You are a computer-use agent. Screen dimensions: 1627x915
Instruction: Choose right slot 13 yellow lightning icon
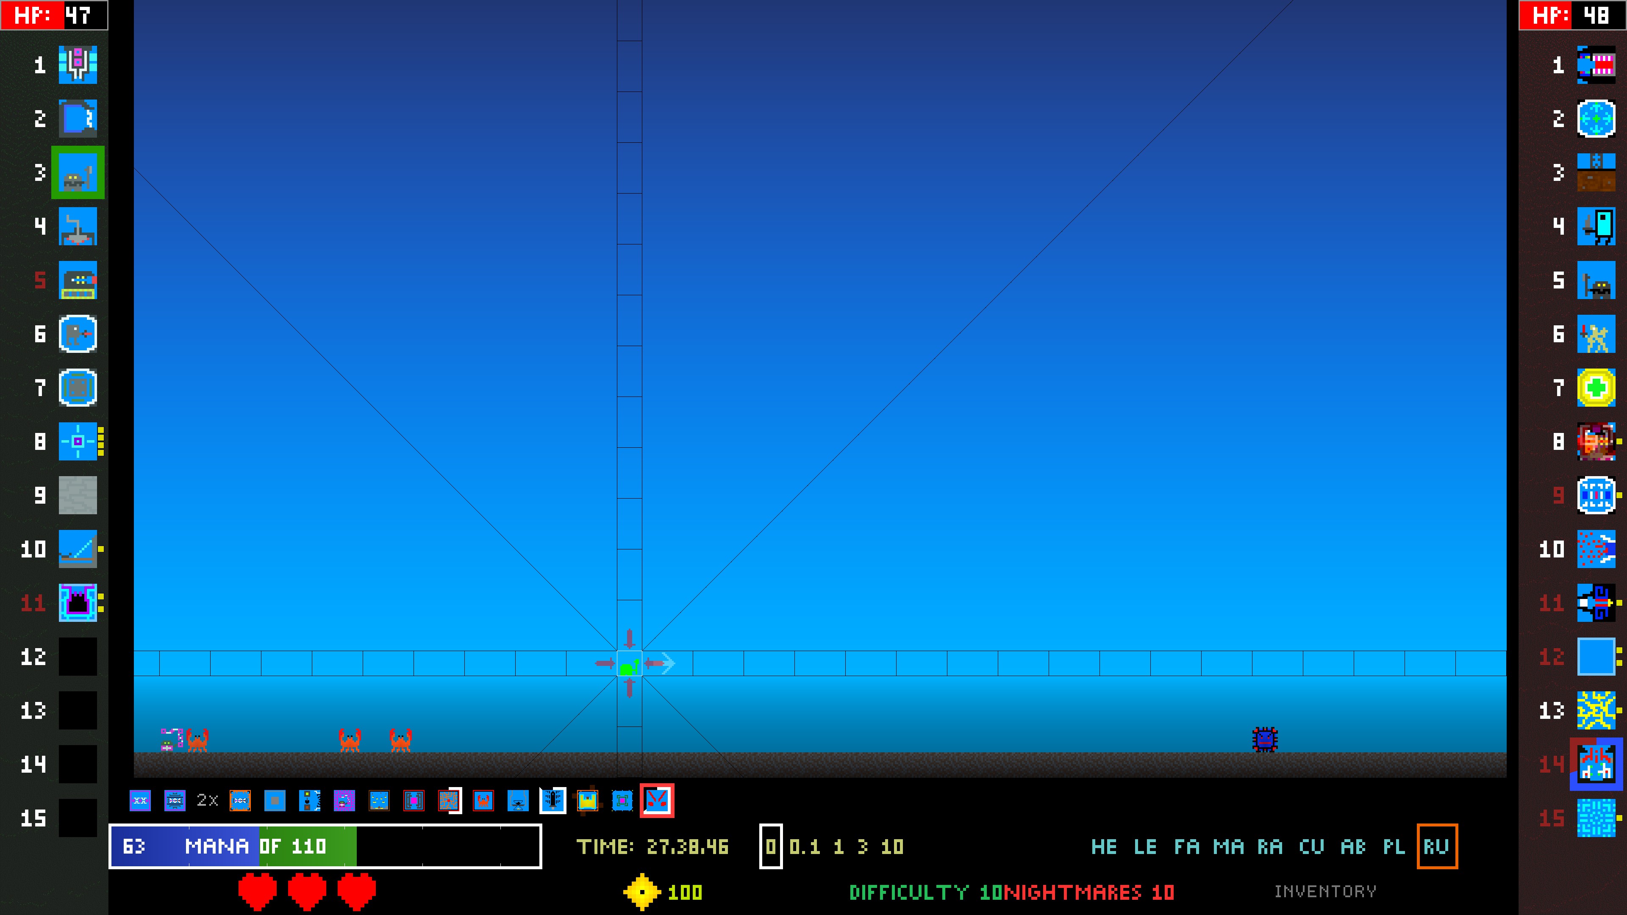[x=1596, y=710]
